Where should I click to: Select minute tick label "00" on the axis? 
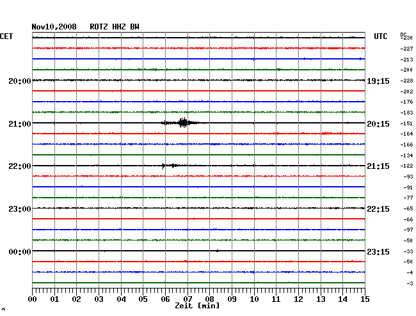(x=33, y=299)
